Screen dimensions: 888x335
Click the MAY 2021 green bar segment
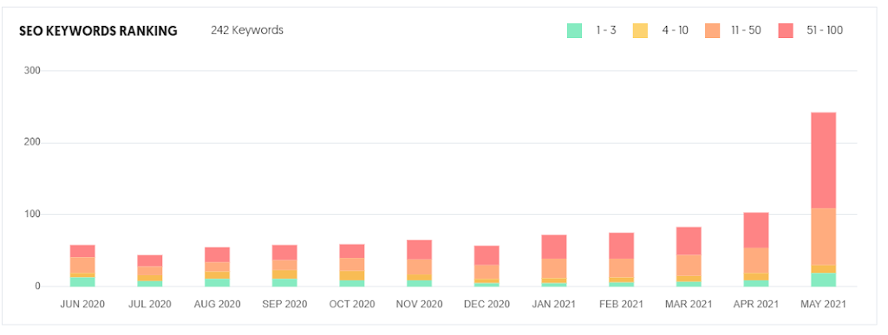click(824, 280)
